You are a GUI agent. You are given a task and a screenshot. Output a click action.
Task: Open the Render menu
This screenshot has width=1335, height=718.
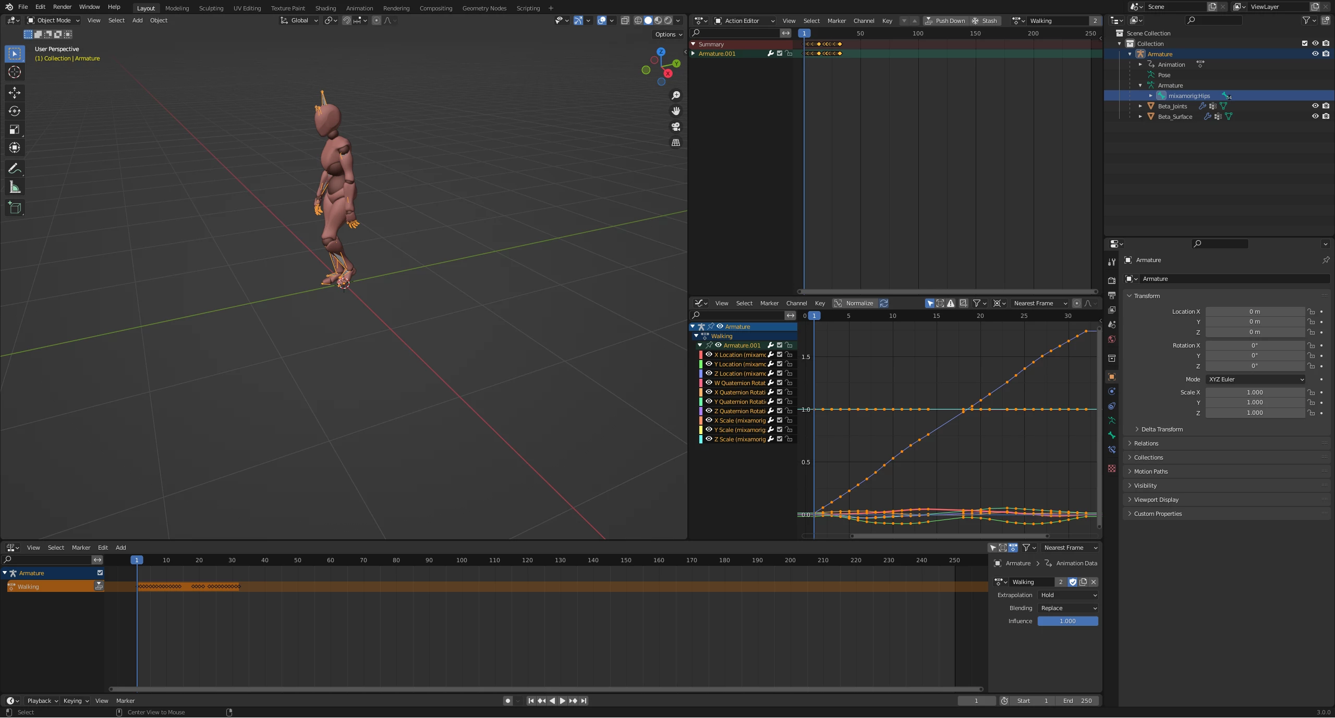click(62, 7)
